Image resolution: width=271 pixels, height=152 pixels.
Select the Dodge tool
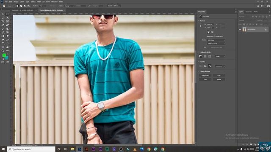click(3, 40)
